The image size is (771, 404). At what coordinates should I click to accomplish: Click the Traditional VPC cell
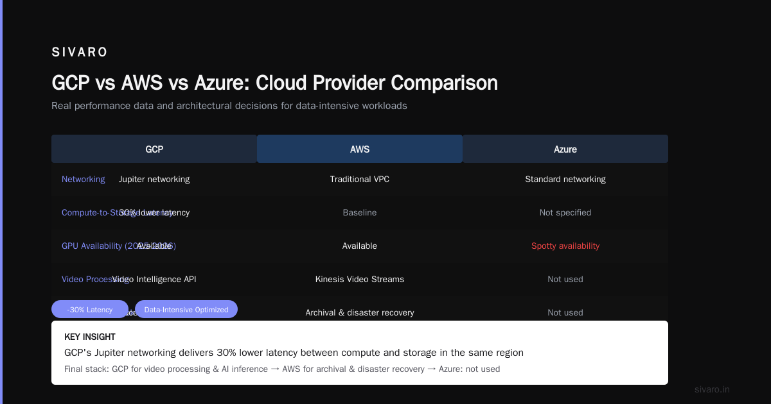(x=360, y=180)
